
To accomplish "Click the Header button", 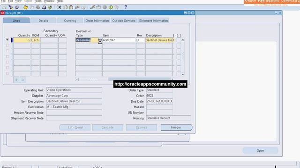I will 176,127.
